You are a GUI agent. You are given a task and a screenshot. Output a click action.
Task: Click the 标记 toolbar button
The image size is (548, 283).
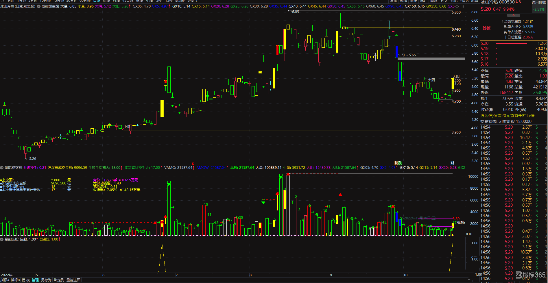(x=454, y=1)
